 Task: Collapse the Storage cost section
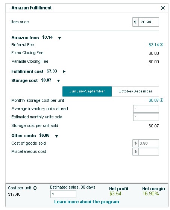(58, 81)
